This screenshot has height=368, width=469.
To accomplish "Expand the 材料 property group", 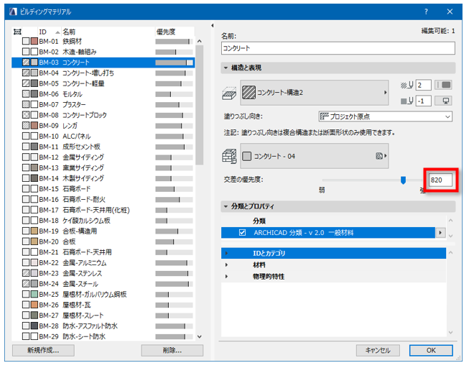I will click(x=226, y=265).
